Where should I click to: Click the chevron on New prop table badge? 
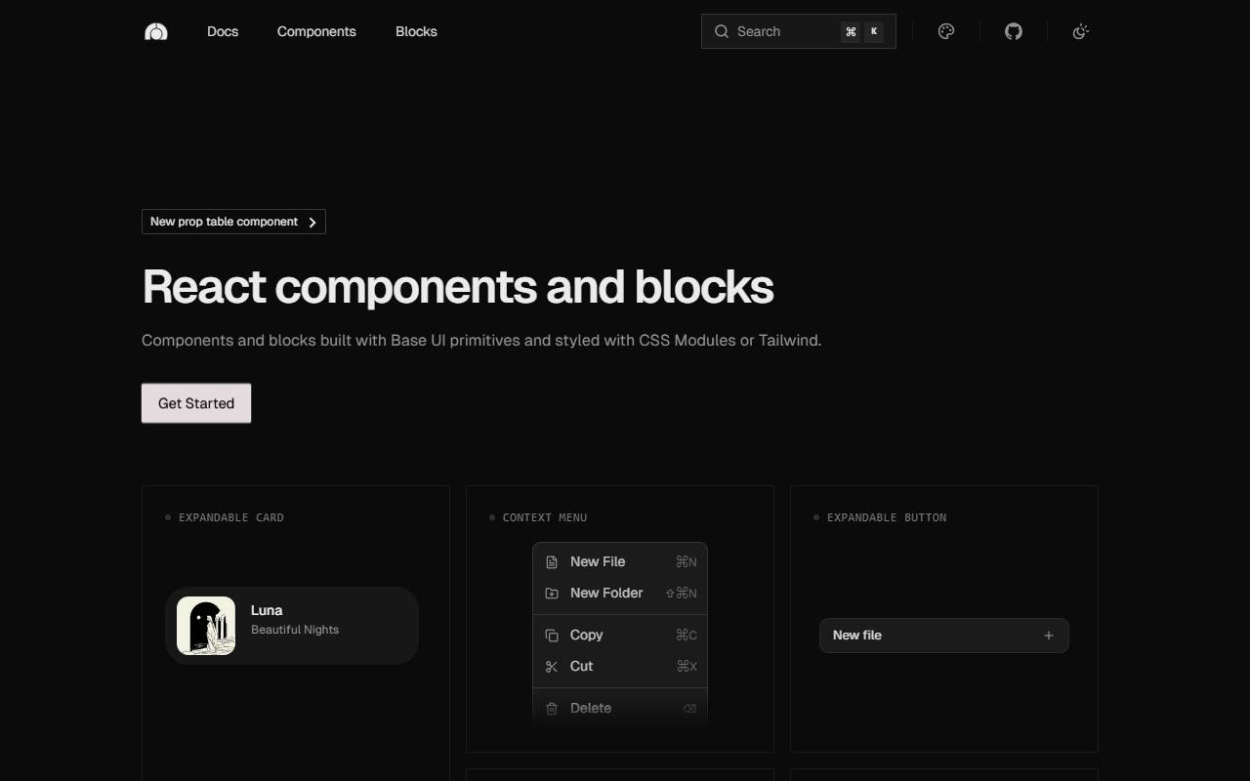click(312, 223)
